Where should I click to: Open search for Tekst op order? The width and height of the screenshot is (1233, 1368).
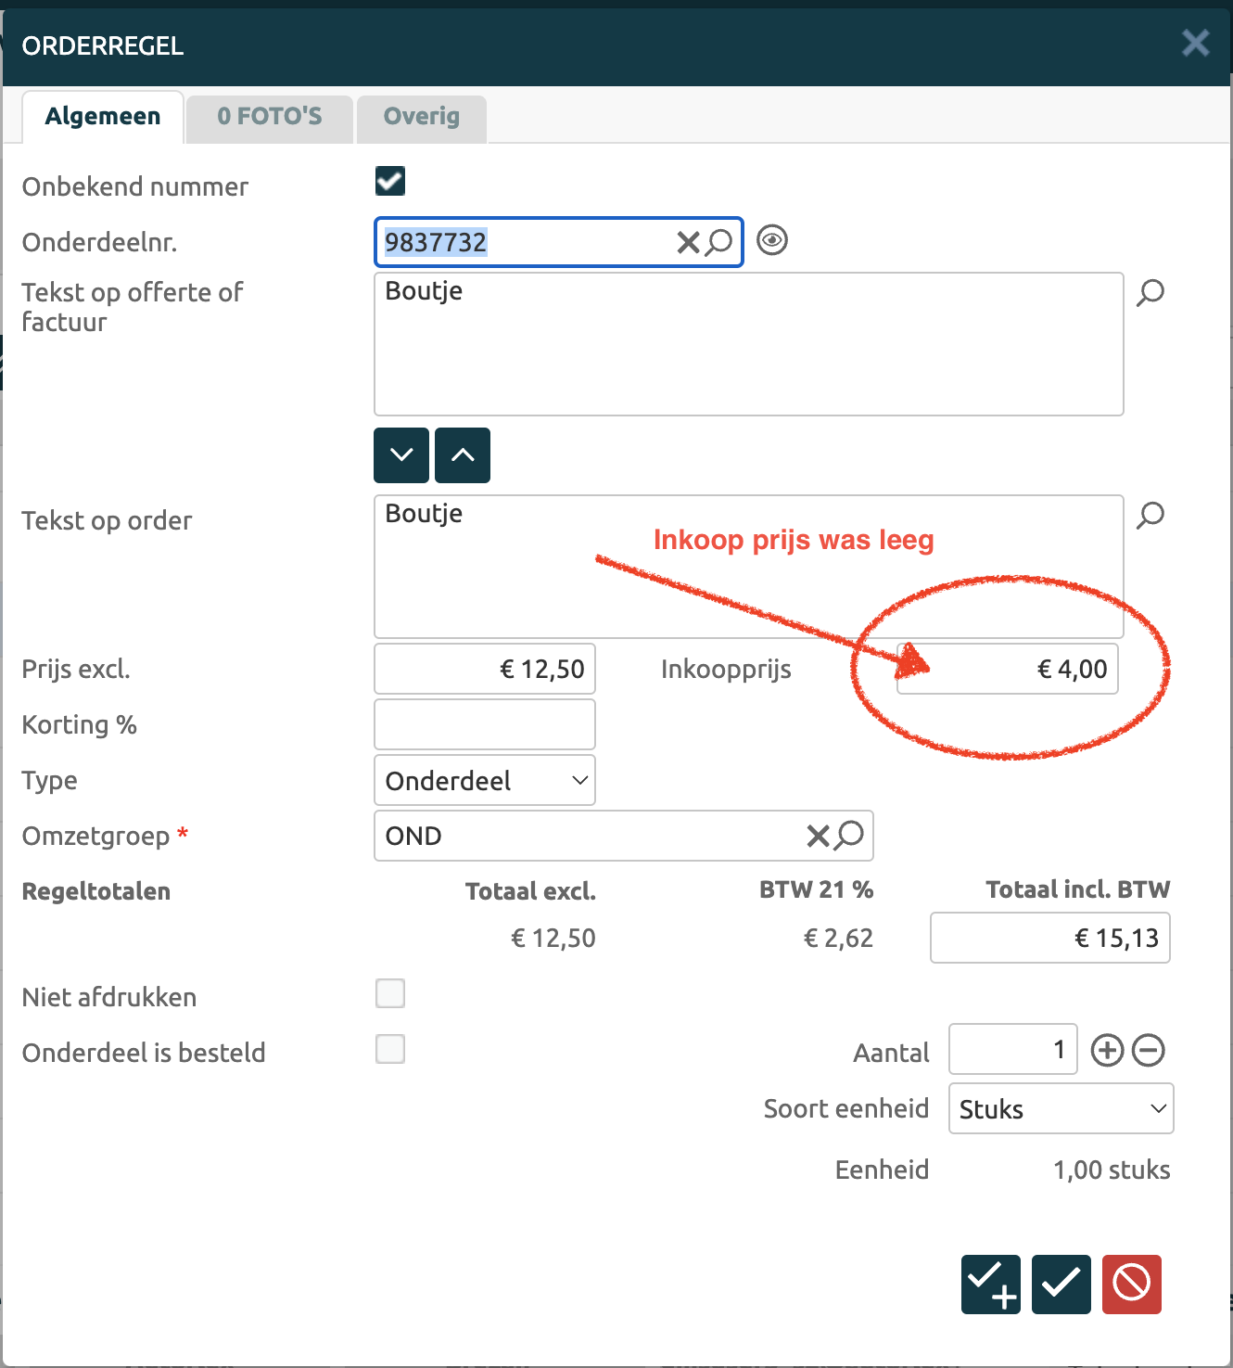click(1150, 516)
